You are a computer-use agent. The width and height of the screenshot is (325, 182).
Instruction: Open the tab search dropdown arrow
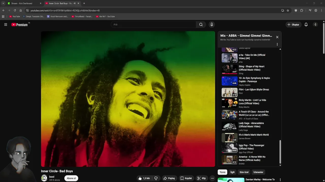[3, 3]
